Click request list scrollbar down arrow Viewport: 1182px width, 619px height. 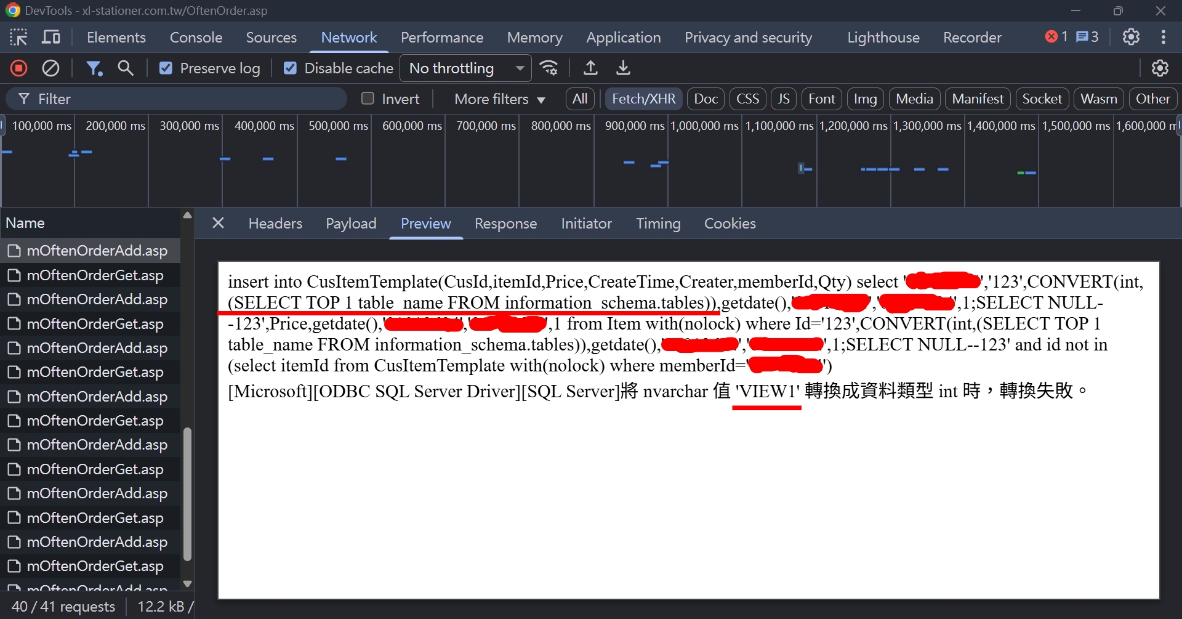[x=187, y=584]
